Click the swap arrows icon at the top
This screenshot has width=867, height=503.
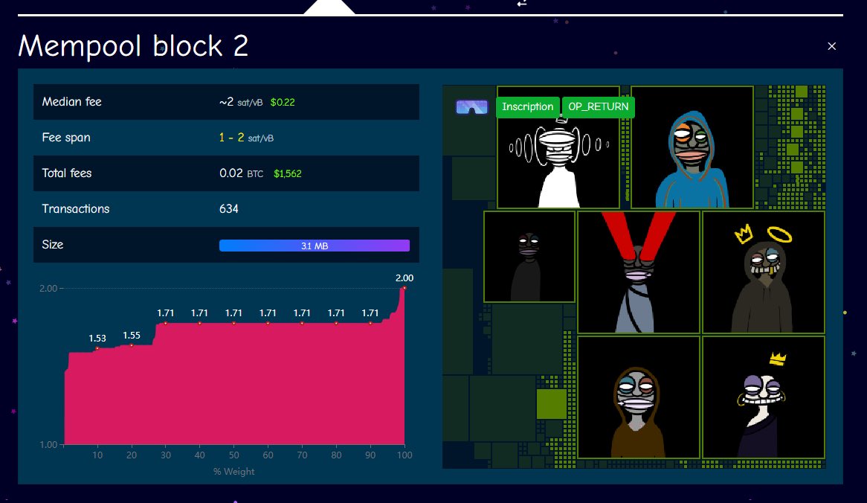tap(522, 3)
